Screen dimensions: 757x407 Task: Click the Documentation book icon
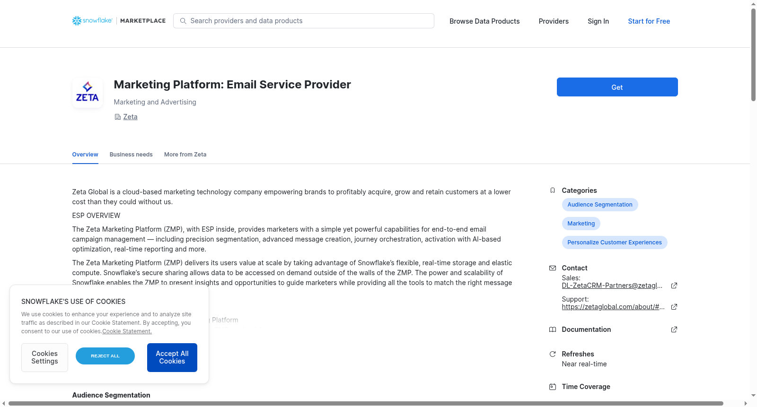click(x=552, y=329)
